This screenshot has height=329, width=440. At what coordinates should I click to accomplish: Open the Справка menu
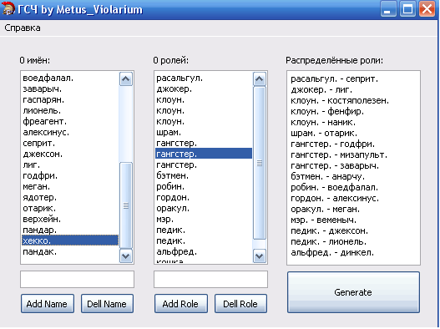tap(23, 28)
